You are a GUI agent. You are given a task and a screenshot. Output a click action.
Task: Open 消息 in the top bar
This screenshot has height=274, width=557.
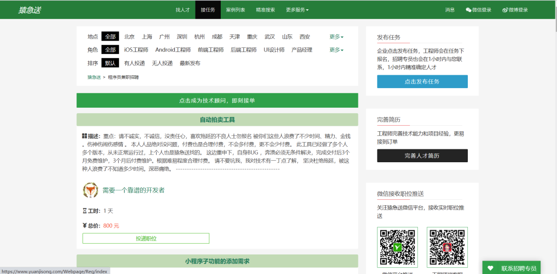point(450,10)
